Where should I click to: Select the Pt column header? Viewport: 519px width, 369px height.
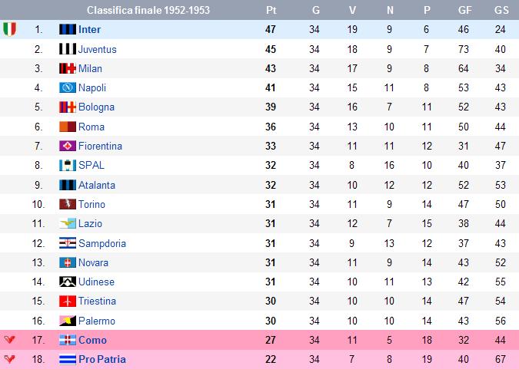(x=271, y=10)
